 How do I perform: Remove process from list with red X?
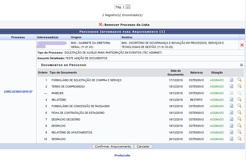pyautogui.click(x=242, y=45)
